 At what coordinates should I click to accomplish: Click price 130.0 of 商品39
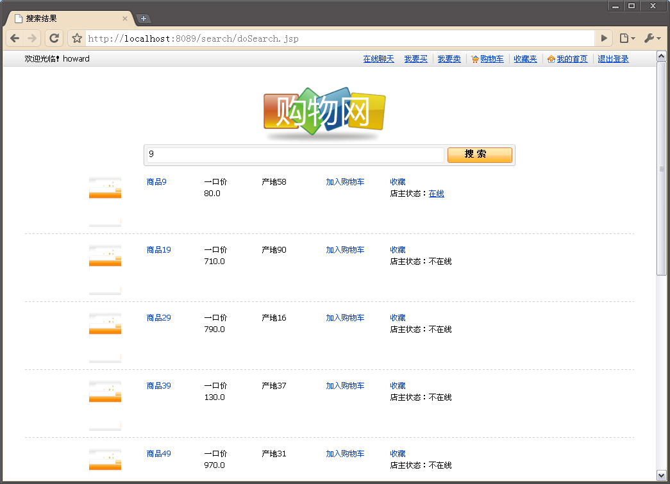tap(214, 397)
